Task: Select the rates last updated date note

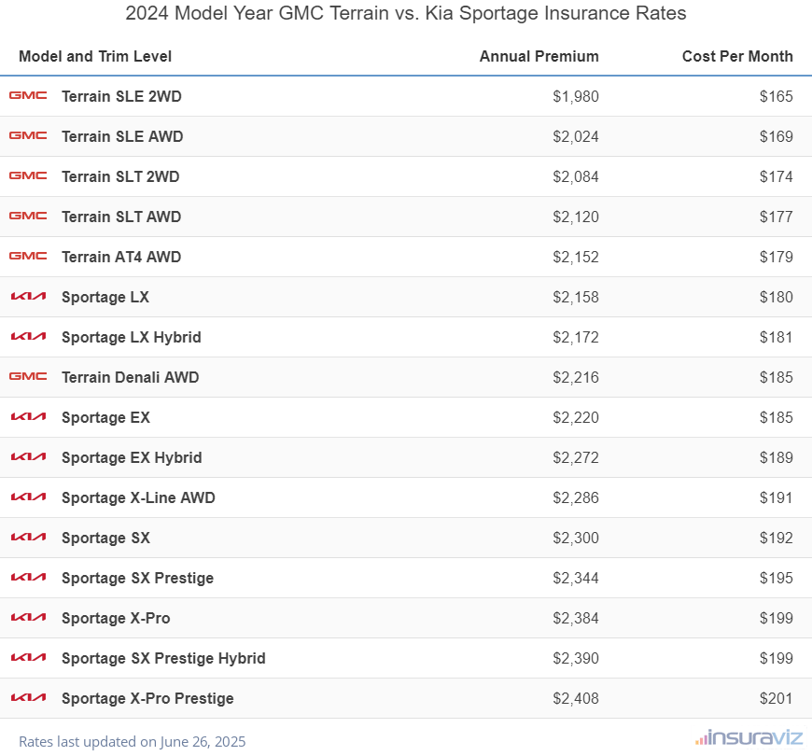Action: click(132, 742)
